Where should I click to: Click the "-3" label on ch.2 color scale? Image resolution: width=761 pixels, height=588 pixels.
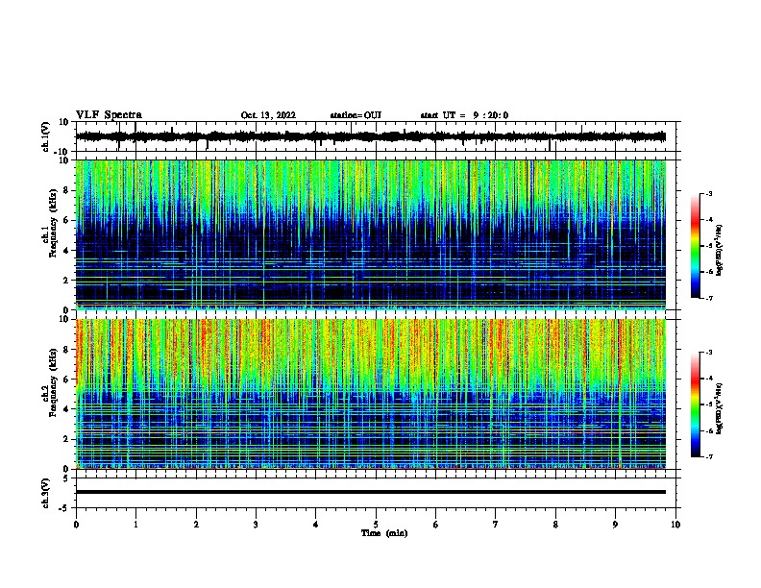pos(708,353)
